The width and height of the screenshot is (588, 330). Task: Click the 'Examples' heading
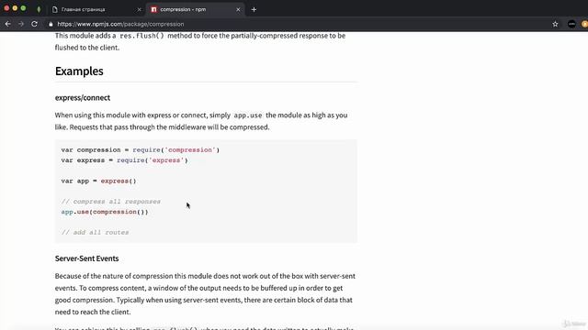click(x=79, y=71)
